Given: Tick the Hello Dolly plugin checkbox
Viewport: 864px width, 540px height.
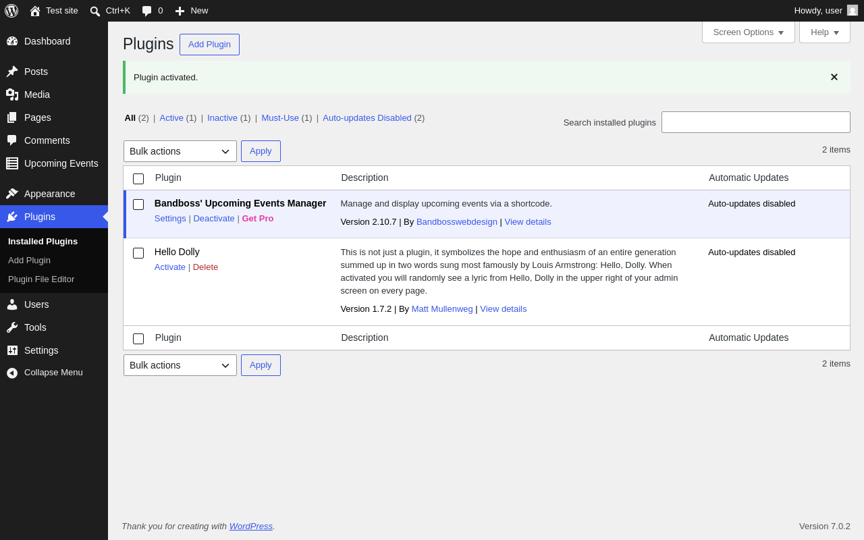Looking at the screenshot, I should click(x=138, y=253).
